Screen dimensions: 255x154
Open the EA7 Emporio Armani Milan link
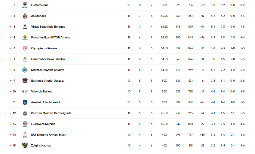pyautogui.click(x=49, y=135)
